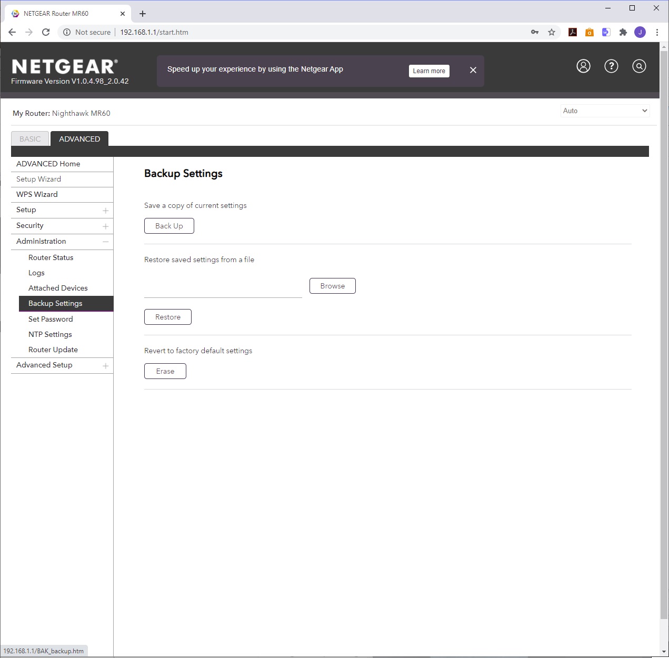Open the NETGEAR account profile icon
The width and height of the screenshot is (669, 658).
(x=583, y=66)
